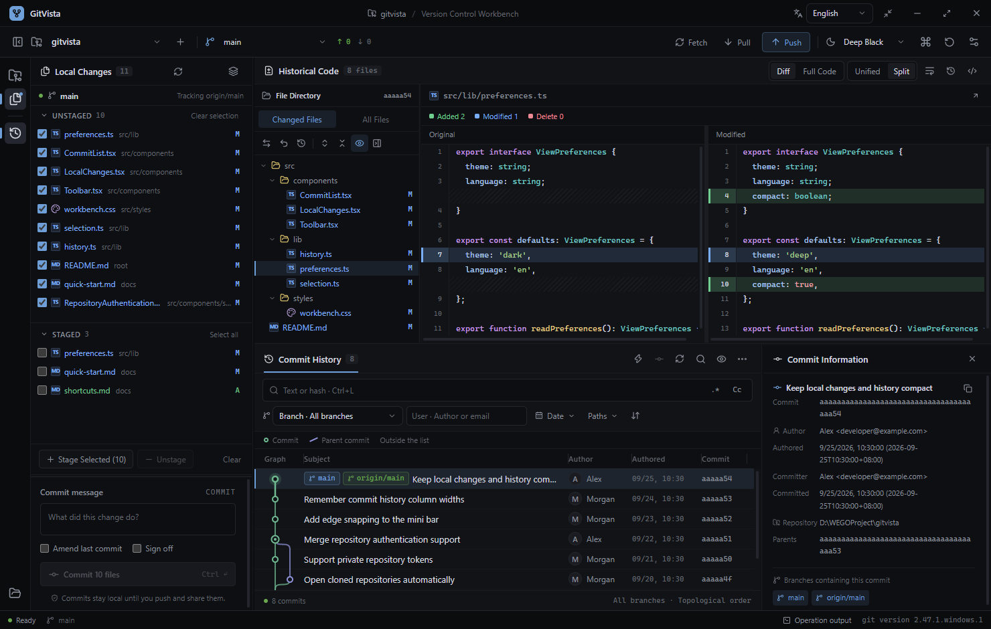Toggle the eye visibility in file directory toolbar
991x629 pixels.
click(x=360, y=143)
